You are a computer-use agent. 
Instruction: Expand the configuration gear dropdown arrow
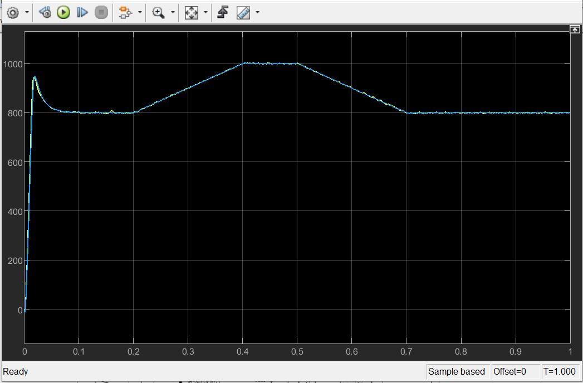(x=27, y=13)
